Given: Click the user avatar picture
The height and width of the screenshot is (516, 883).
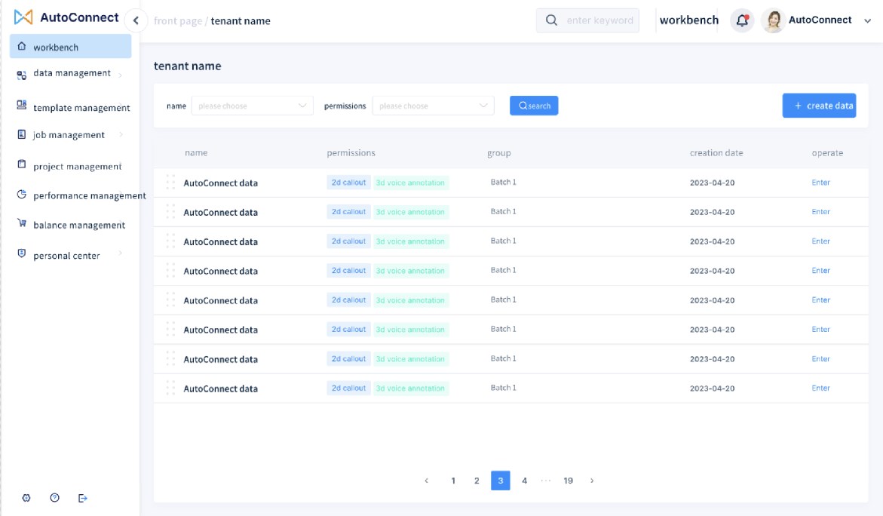Looking at the screenshot, I should pyautogui.click(x=773, y=20).
